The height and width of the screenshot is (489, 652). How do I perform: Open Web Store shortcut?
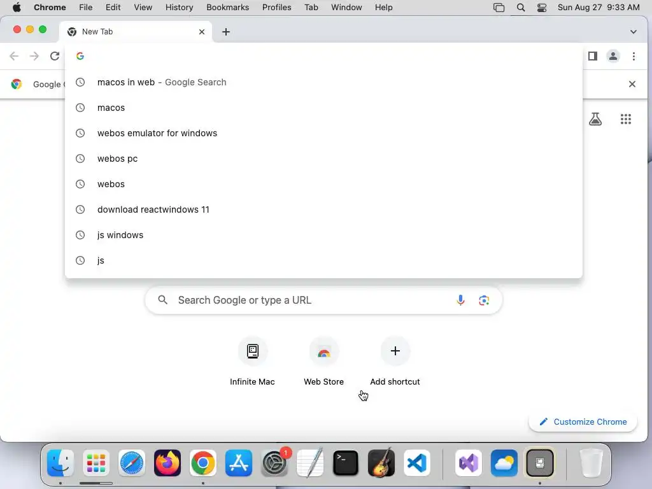pos(324,361)
